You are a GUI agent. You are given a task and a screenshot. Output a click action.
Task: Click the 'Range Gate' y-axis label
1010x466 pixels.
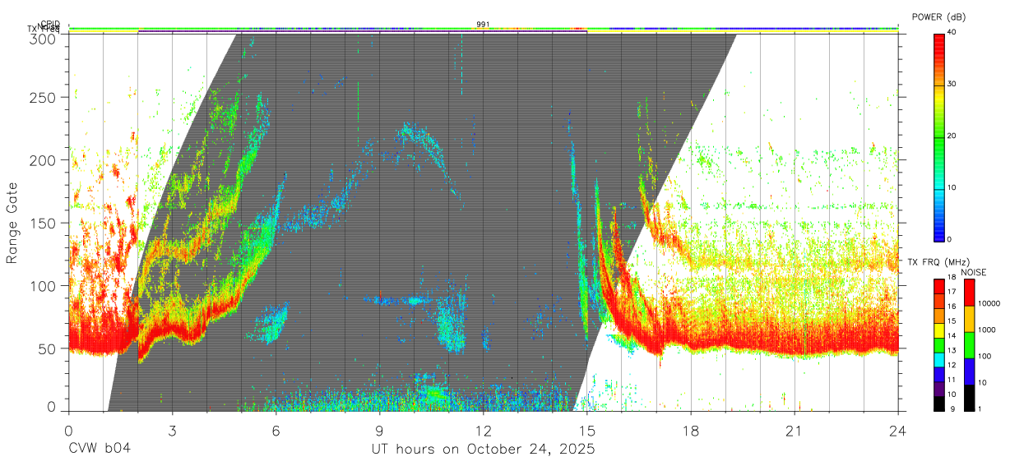coord(12,224)
